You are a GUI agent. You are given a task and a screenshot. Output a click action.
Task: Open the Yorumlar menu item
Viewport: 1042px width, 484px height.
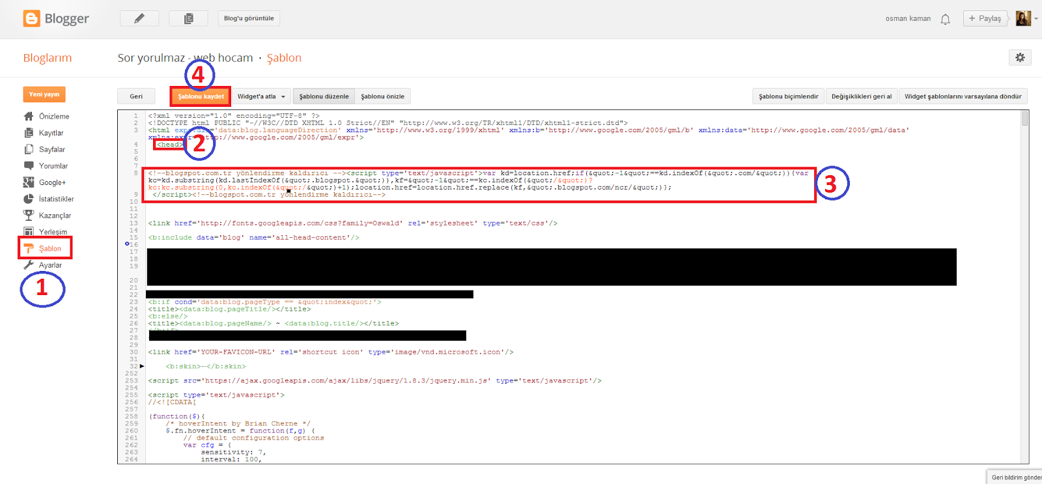pyautogui.click(x=53, y=166)
